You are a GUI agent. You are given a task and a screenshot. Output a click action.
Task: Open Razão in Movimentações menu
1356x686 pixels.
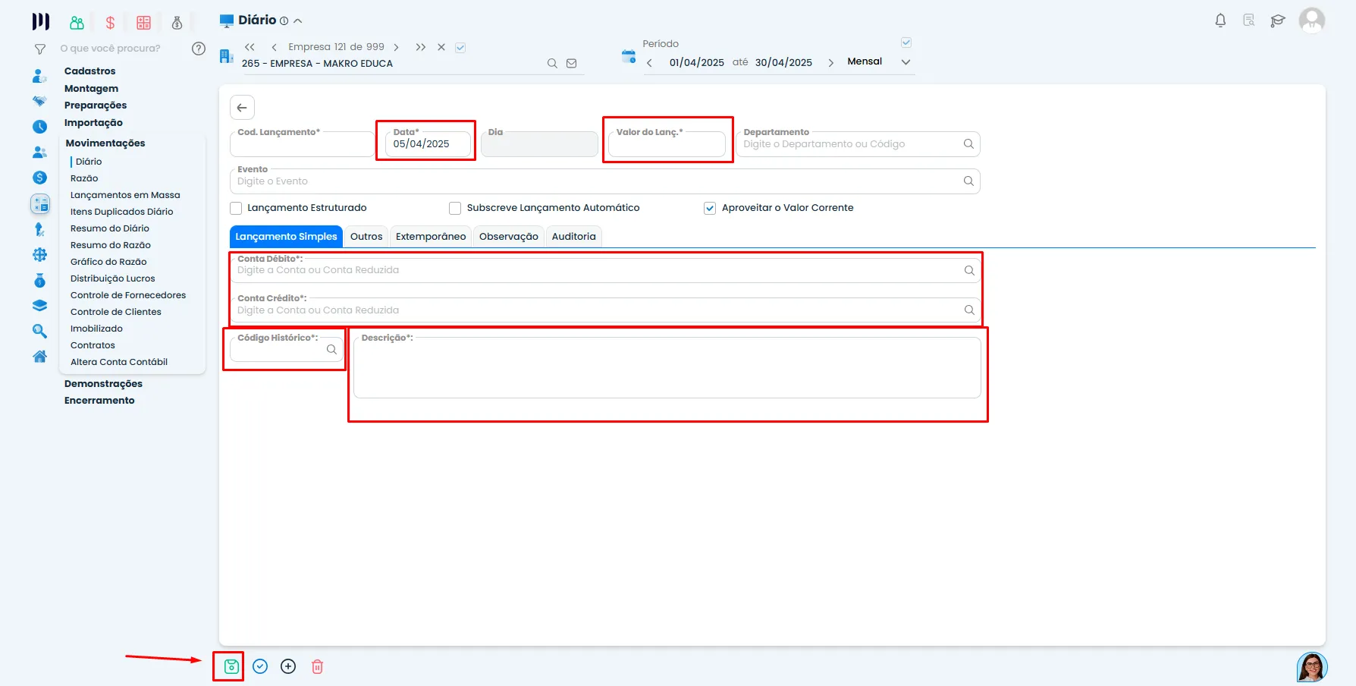click(x=84, y=178)
